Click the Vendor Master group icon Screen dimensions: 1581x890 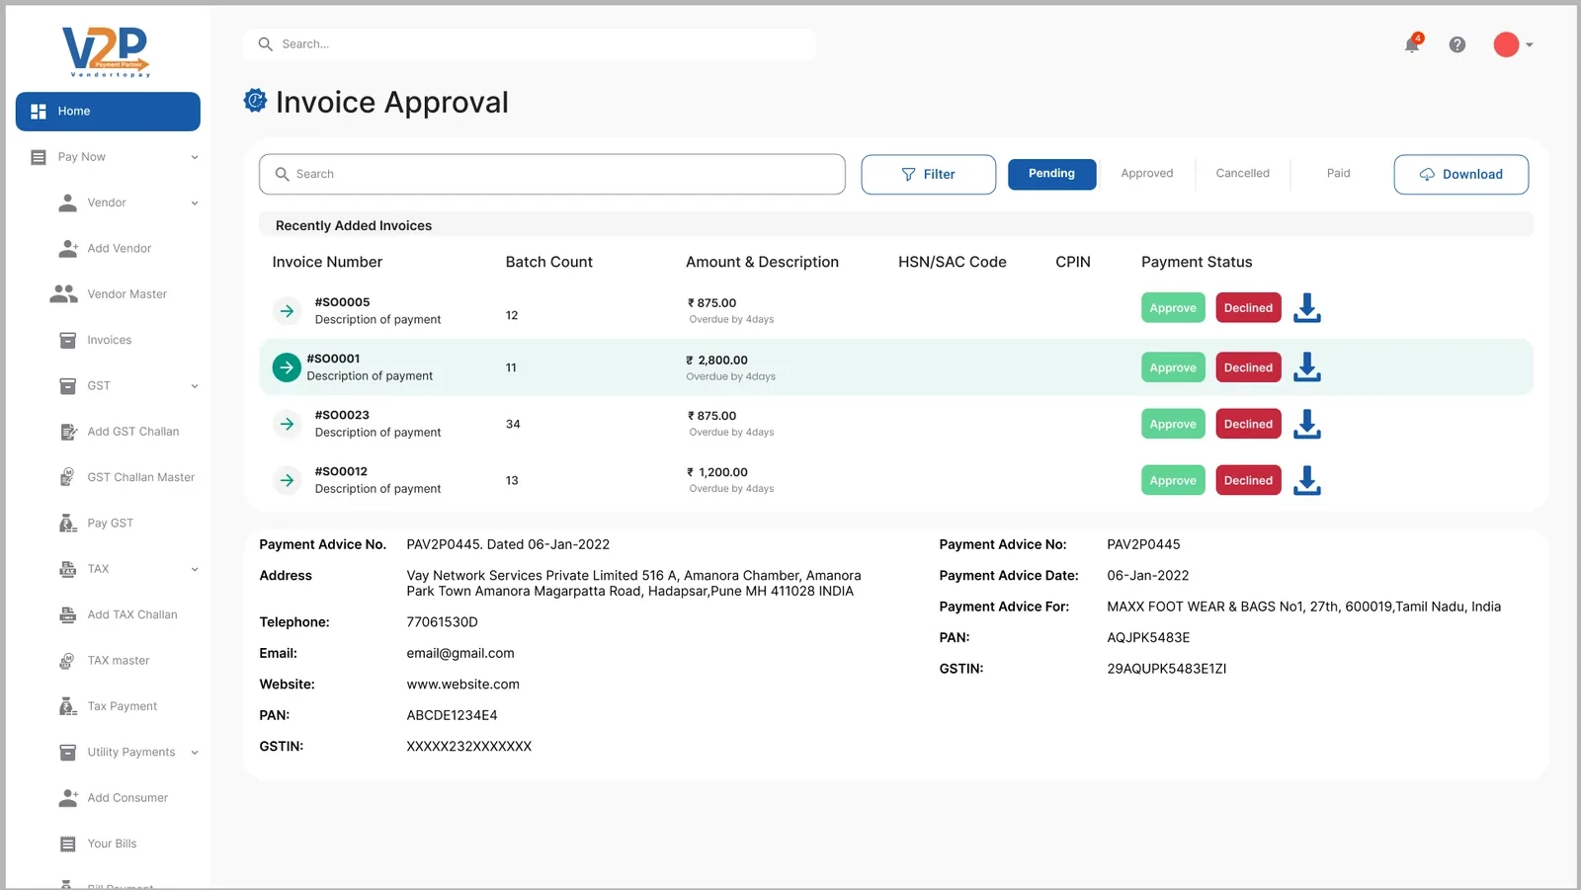point(63,293)
